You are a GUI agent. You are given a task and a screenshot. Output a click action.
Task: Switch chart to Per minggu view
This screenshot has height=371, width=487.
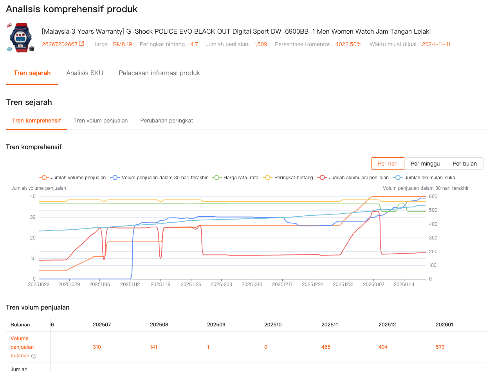point(425,164)
